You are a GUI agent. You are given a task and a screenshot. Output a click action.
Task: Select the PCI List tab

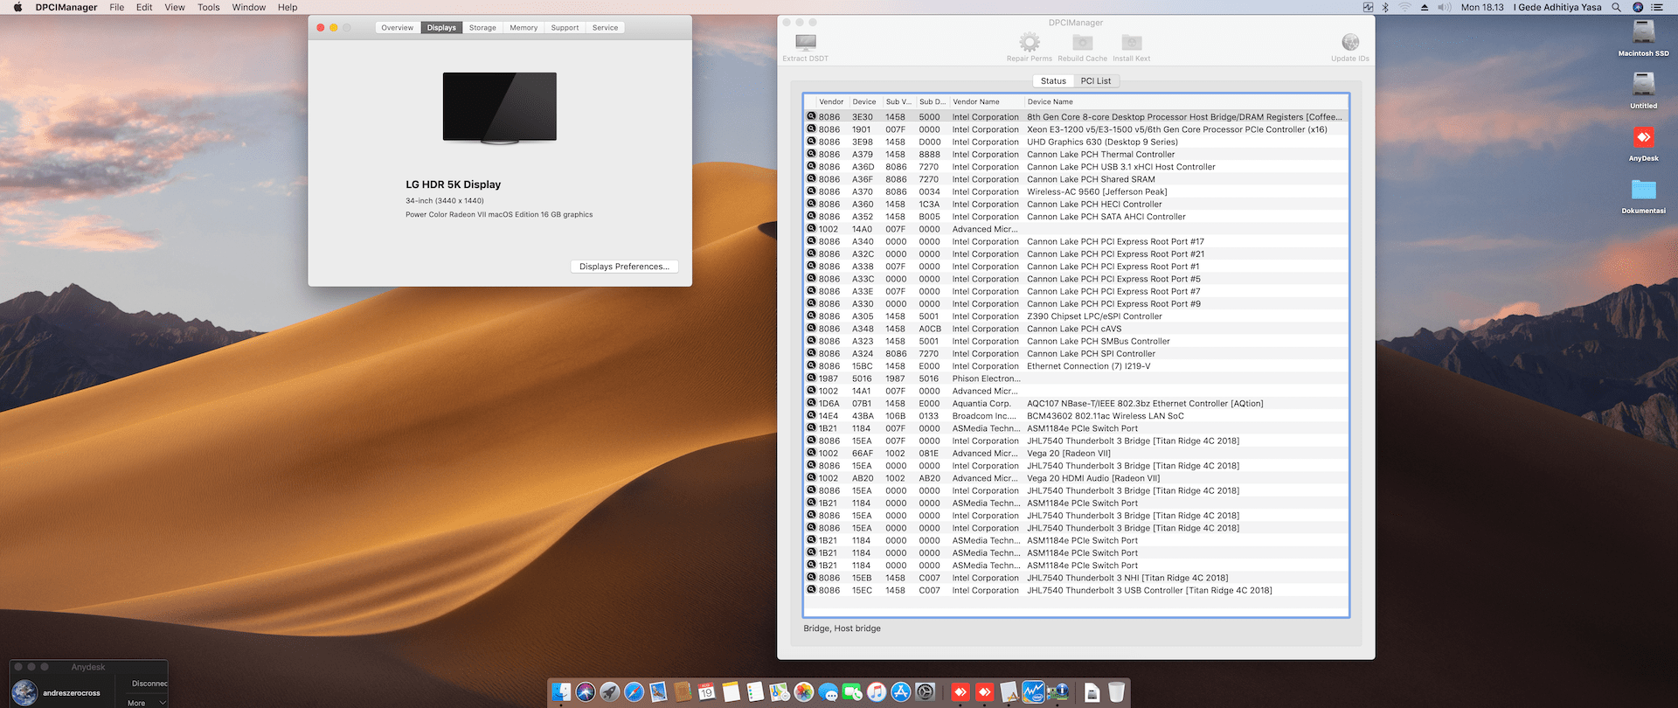[x=1095, y=81]
